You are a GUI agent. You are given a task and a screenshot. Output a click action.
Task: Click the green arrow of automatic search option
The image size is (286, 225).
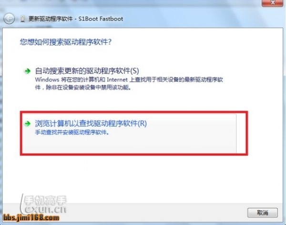[28, 71]
